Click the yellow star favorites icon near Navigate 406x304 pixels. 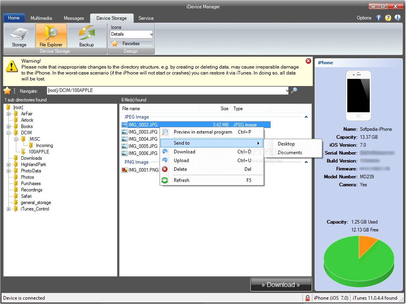7,90
